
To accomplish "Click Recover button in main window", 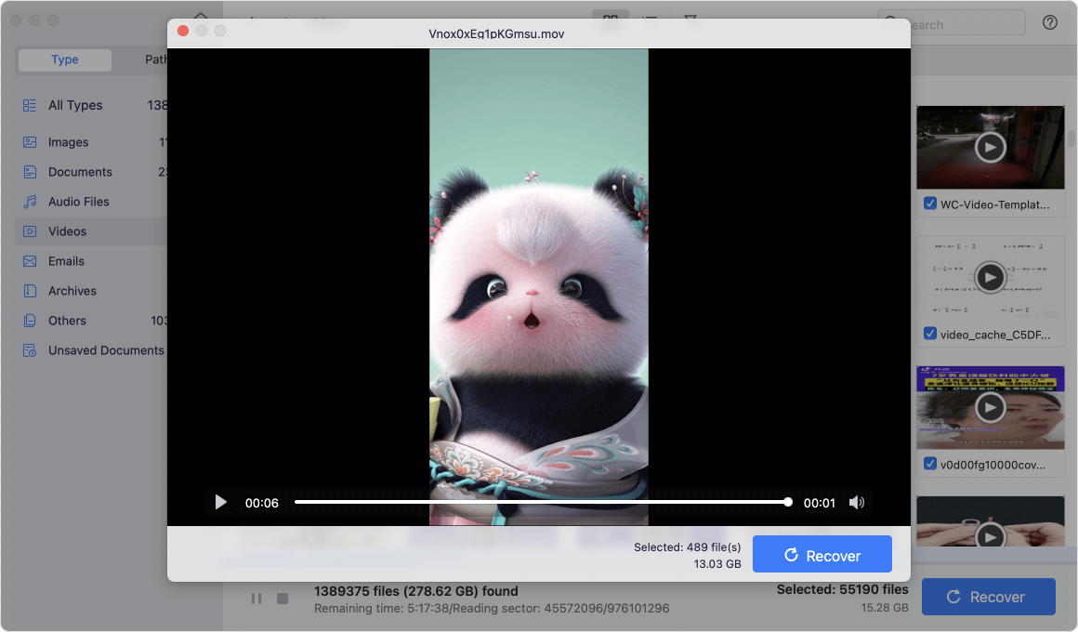I will pyautogui.click(x=988, y=597).
